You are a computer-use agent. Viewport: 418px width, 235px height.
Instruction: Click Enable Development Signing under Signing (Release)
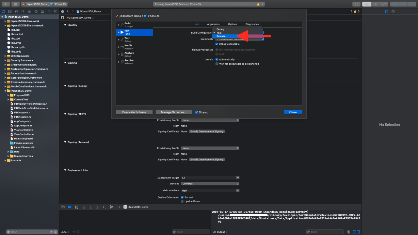(207, 160)
